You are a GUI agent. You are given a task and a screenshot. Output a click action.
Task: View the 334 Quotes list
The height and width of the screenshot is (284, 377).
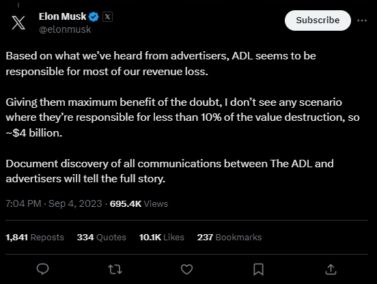pyautogui.click(x=102, y=238)
